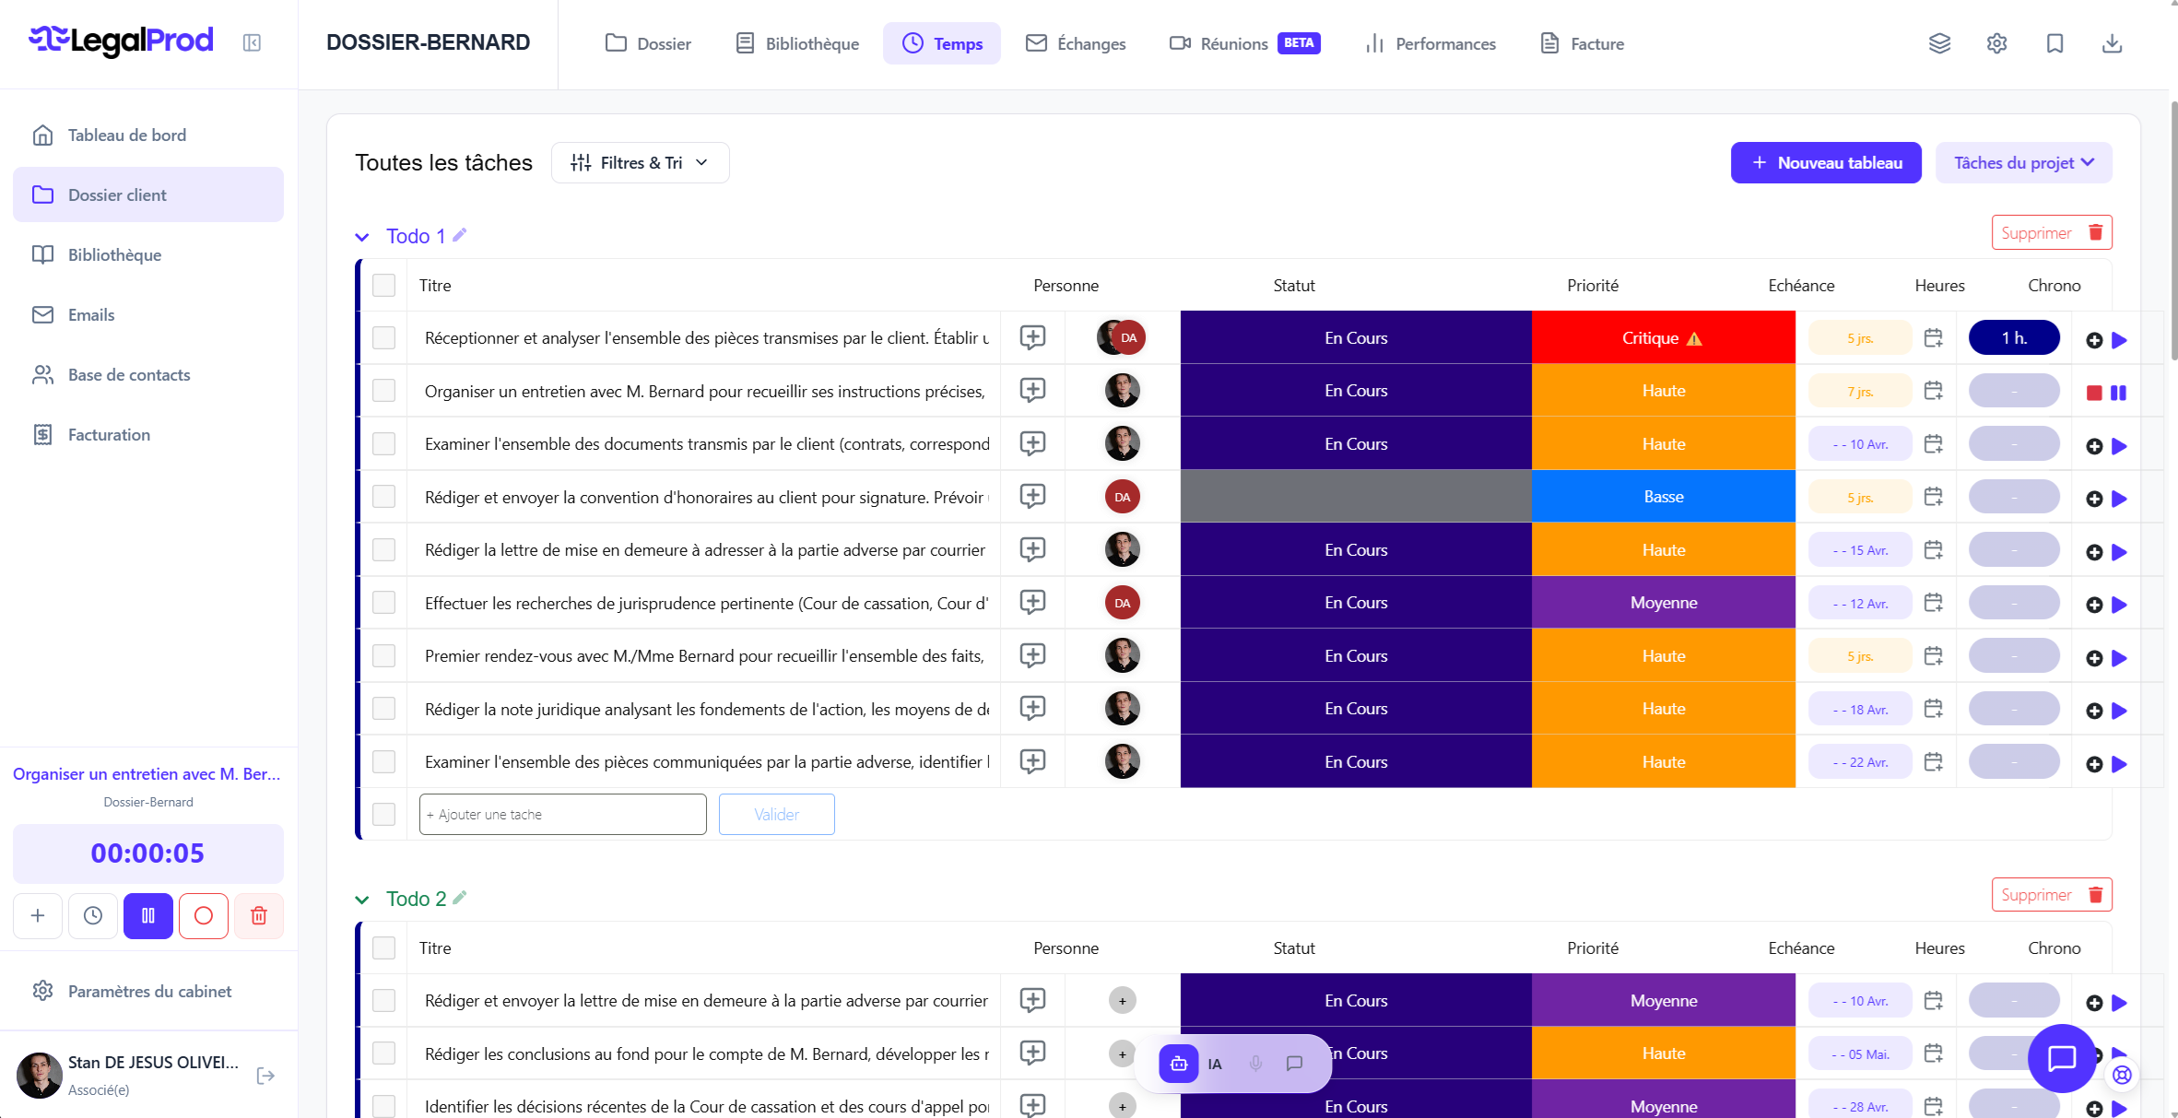Check the box for the Réceptionner et analyser task

tap(383, 337)
